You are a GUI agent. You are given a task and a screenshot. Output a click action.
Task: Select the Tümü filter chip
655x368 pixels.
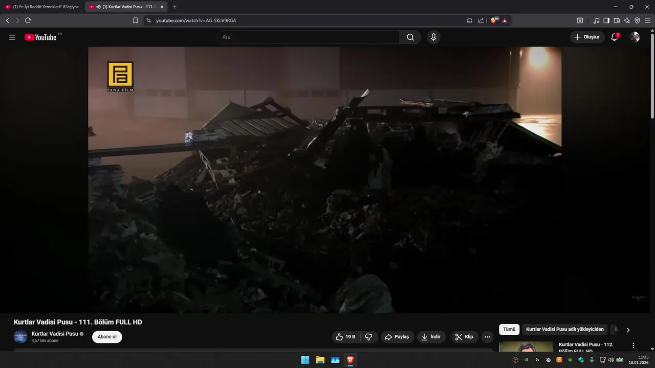pyautogui.click(x=509, y=330)
